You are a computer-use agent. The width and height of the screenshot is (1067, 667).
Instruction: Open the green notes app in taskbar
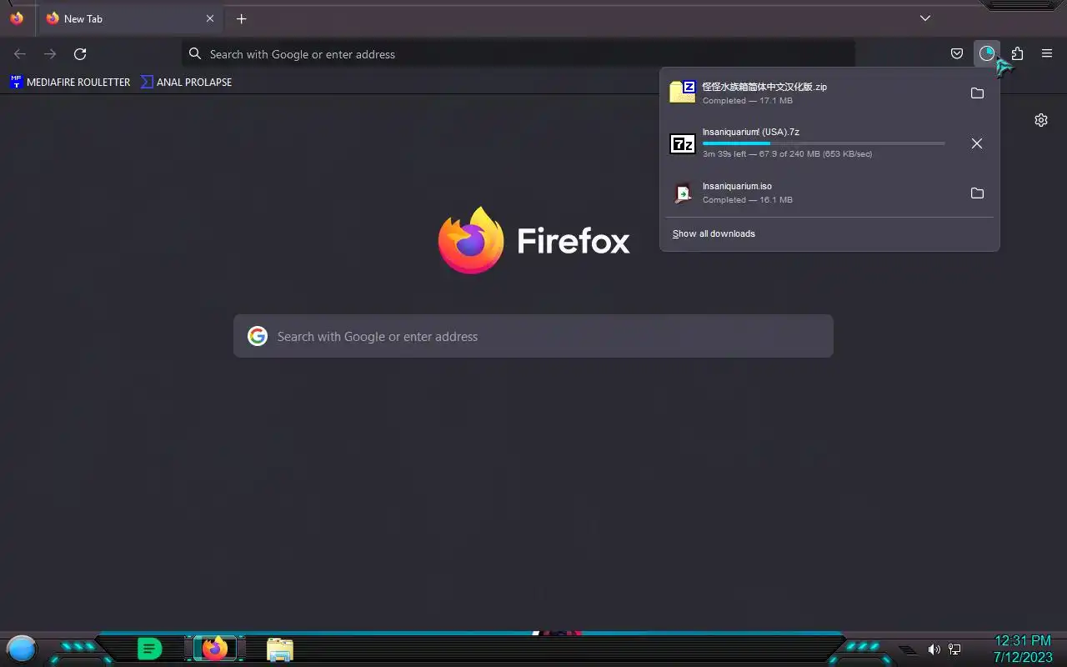coord(149,649)
